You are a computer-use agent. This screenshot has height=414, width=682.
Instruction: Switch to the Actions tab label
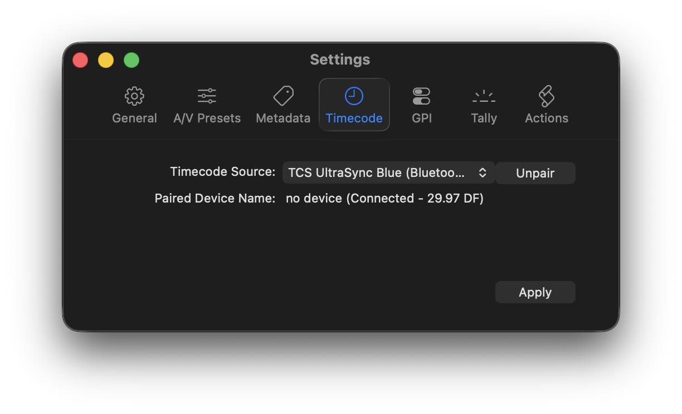(x=546, y=118)
